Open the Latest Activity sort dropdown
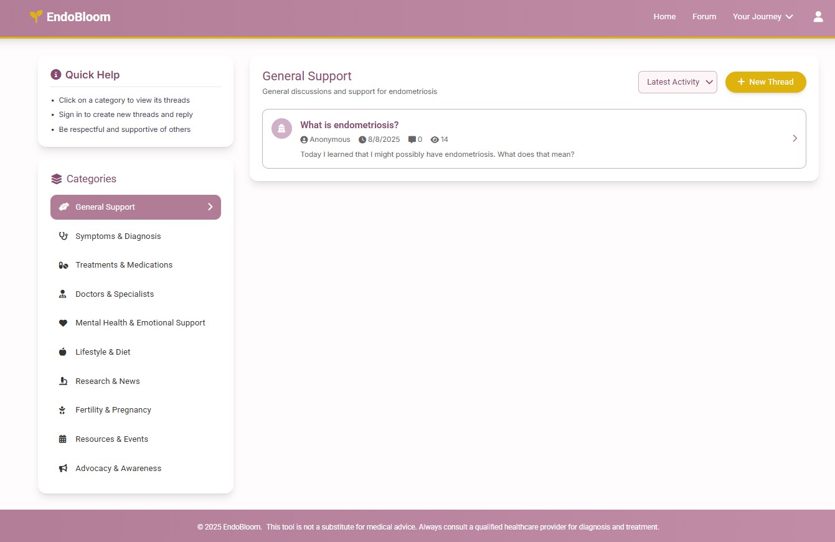The height and width of the screenshot is (542, 835). click(677, 82)
